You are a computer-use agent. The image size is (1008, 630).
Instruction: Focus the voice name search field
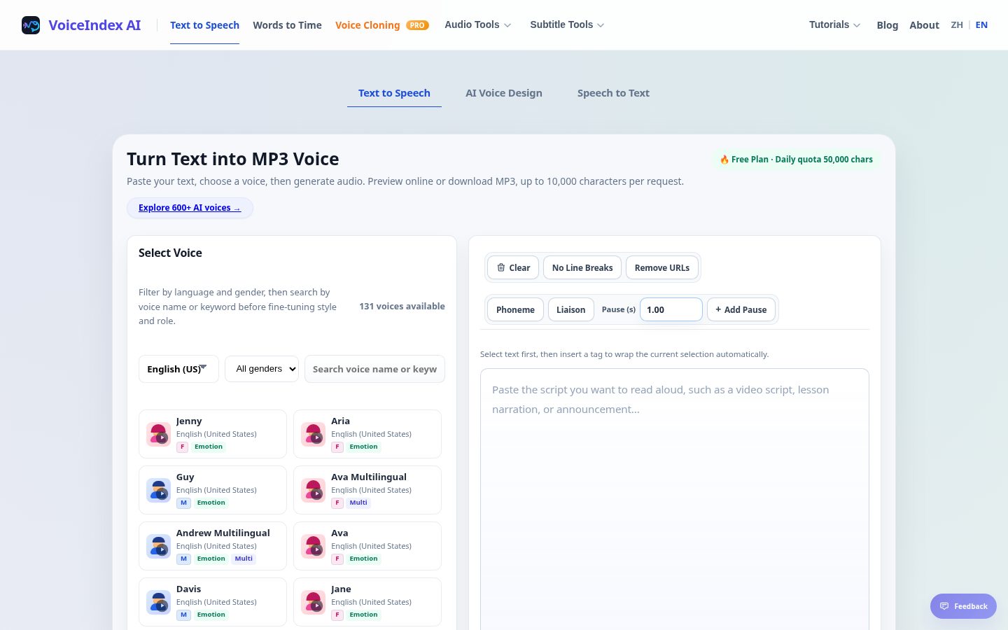374,369
